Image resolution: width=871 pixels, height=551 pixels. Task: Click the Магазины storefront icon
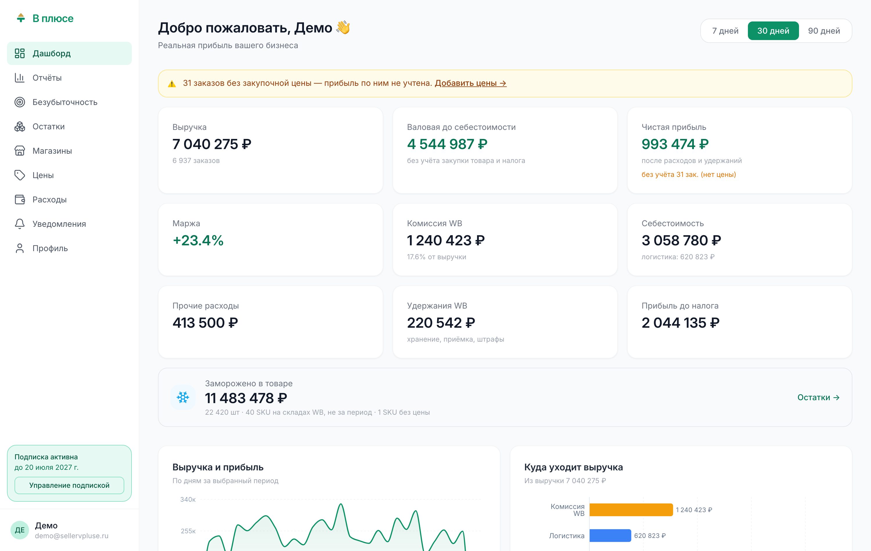(x=19, y=151)
